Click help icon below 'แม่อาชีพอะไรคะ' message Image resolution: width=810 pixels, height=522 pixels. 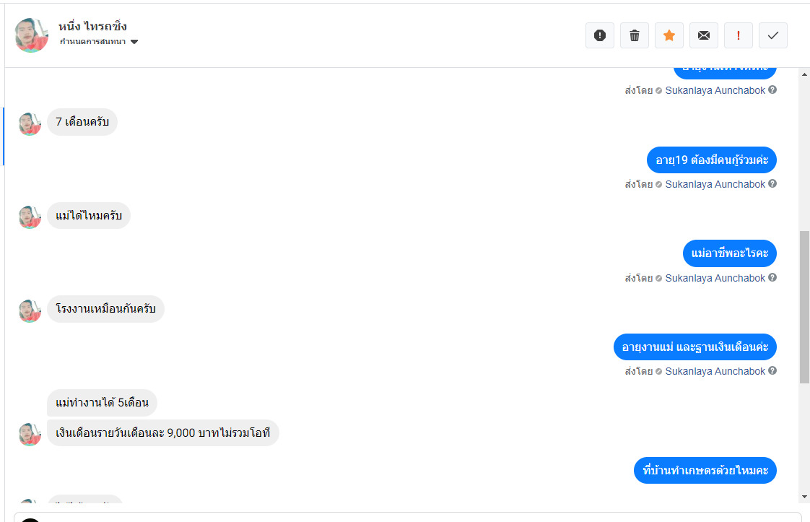(772, 278)
